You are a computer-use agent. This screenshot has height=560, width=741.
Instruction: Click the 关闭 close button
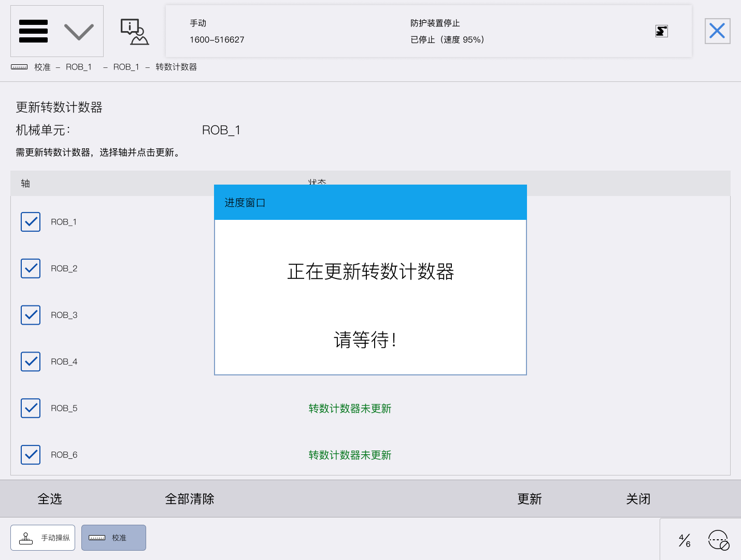pyautogui.click(x=638, y=499)
